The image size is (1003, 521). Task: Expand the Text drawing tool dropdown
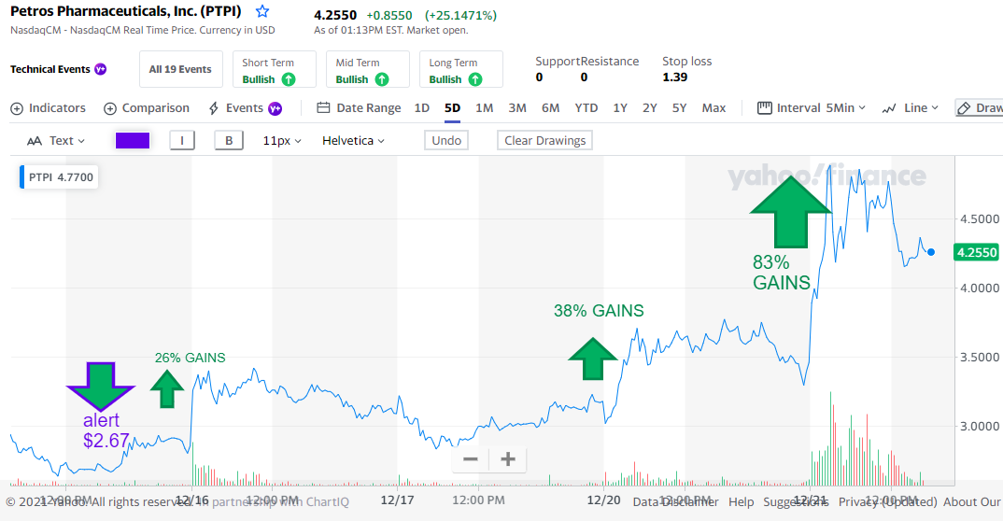coord(56,141)
